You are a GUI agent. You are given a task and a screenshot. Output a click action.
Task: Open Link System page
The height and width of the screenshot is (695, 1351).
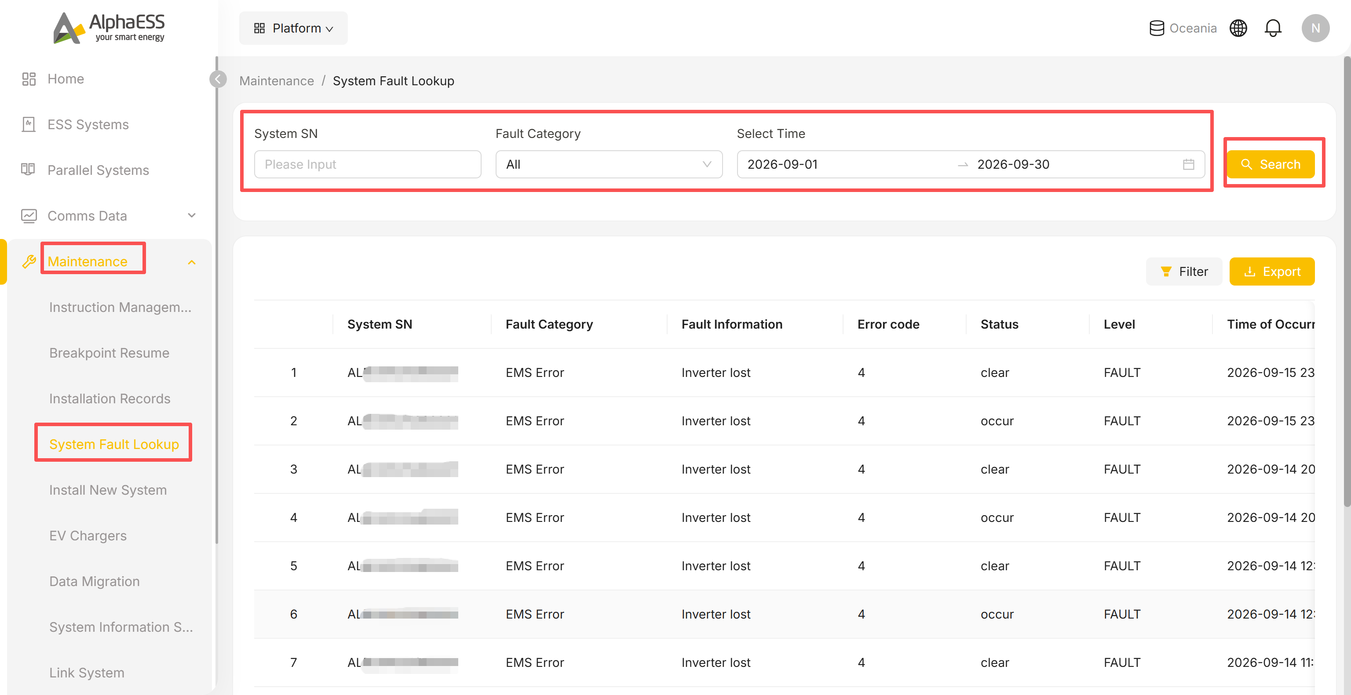click(x=87, y=673)
